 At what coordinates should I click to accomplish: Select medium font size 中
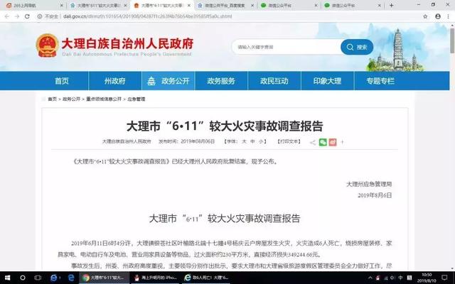pos(253,142)
